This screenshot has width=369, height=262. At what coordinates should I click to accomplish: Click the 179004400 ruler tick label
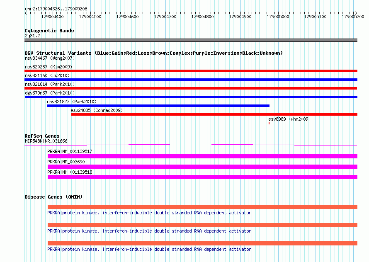click(x=53, y=17)
